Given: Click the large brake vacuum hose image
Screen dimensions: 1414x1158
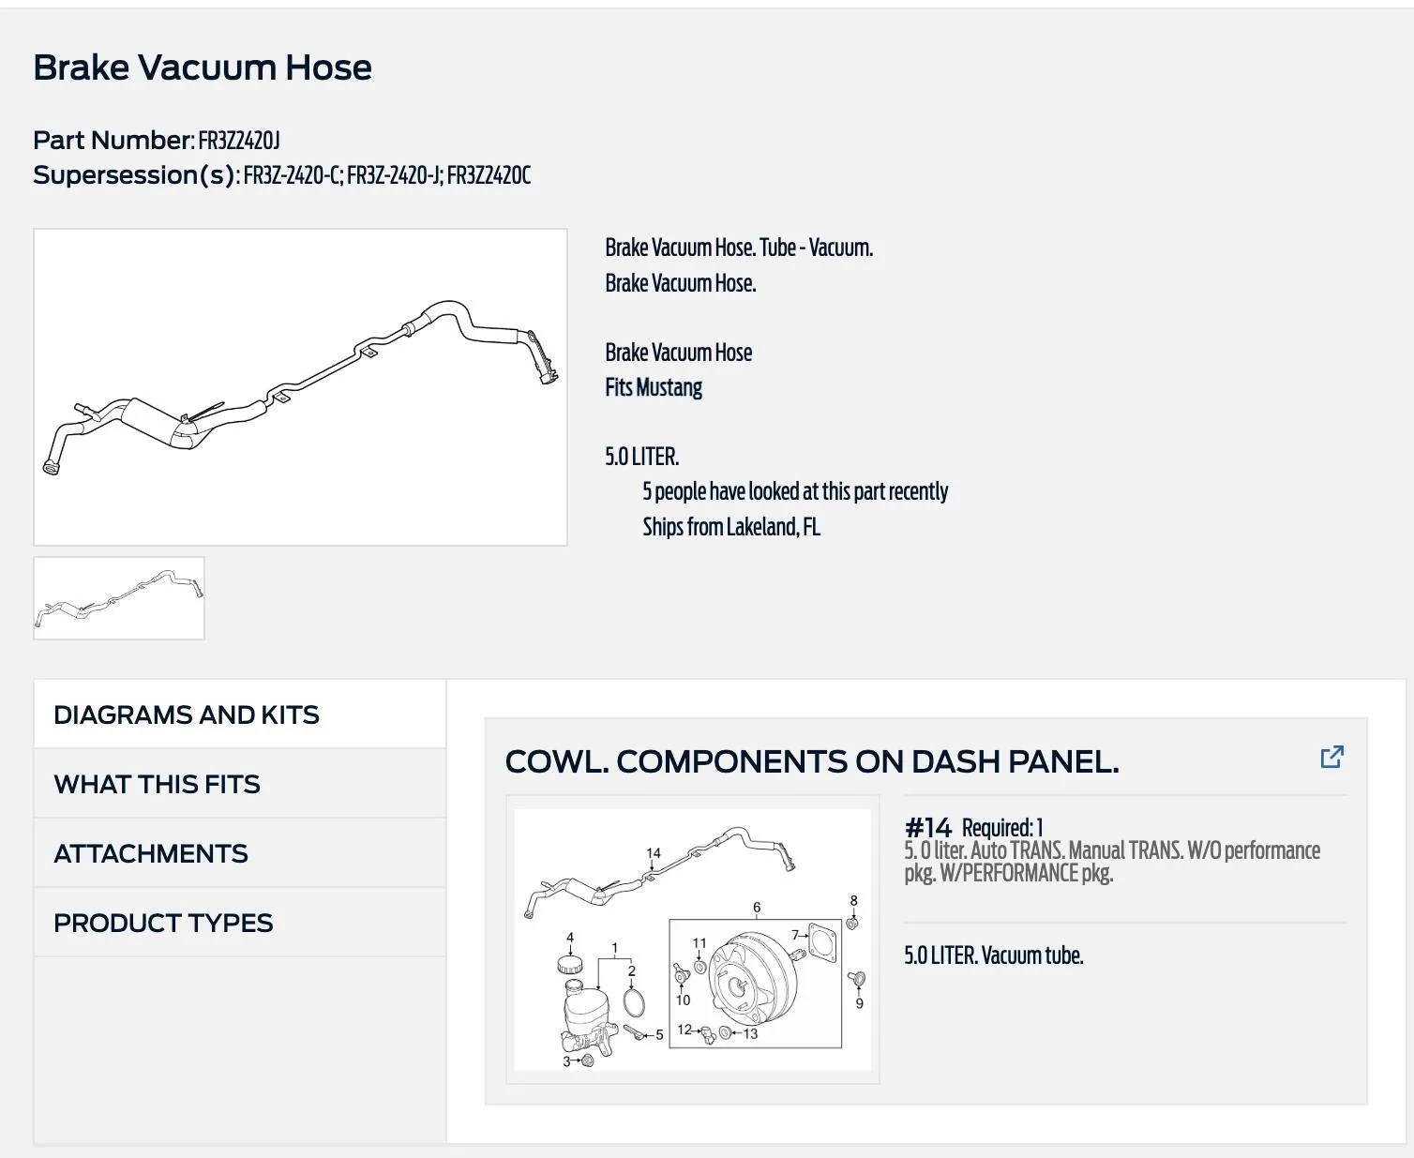Looking at the screenshot, I should coord(300,387).
